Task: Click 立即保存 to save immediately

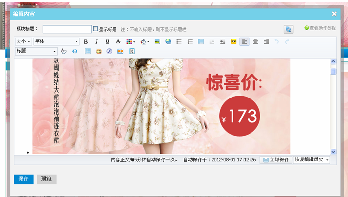Action: [275, 160]
